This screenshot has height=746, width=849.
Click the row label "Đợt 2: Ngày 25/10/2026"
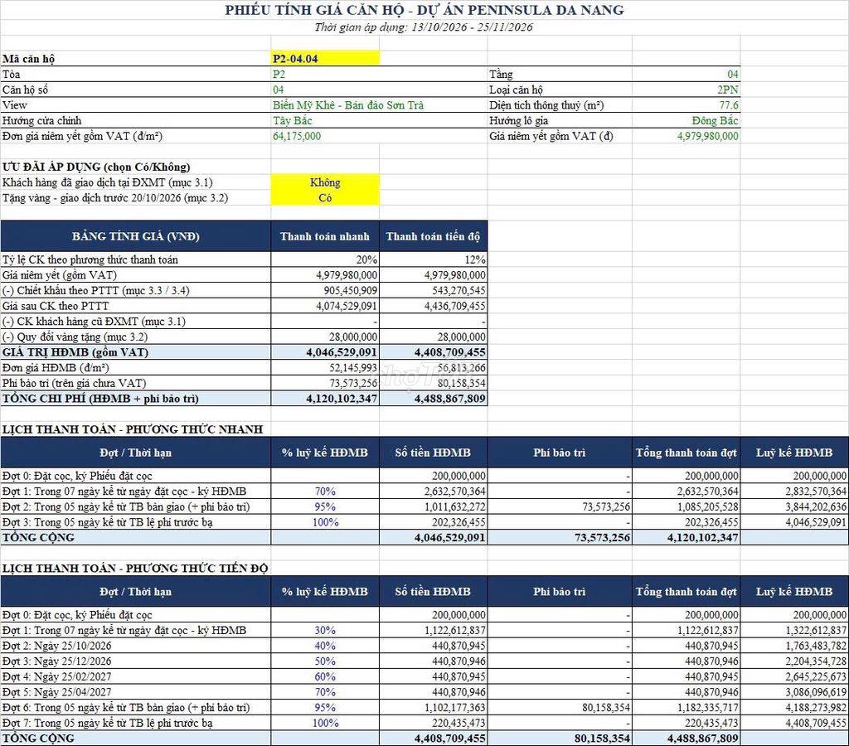click(x=57, y=646)
